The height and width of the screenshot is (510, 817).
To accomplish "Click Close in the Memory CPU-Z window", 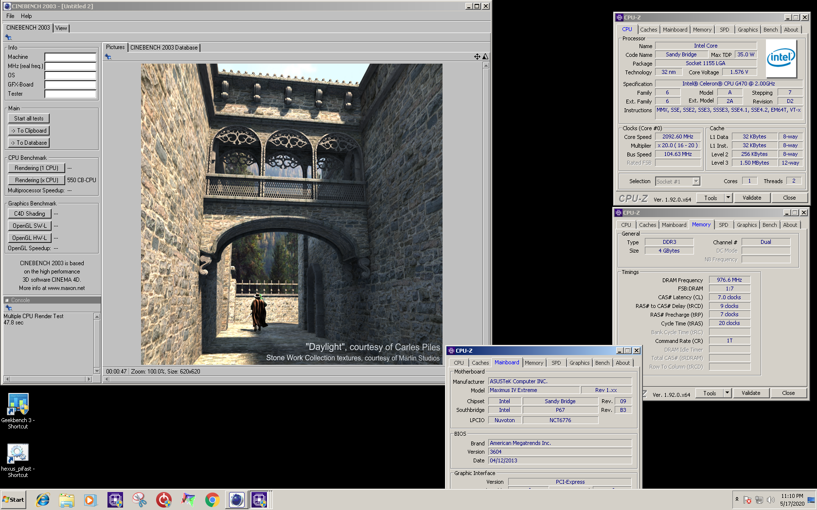I will [x=788, y=393].
